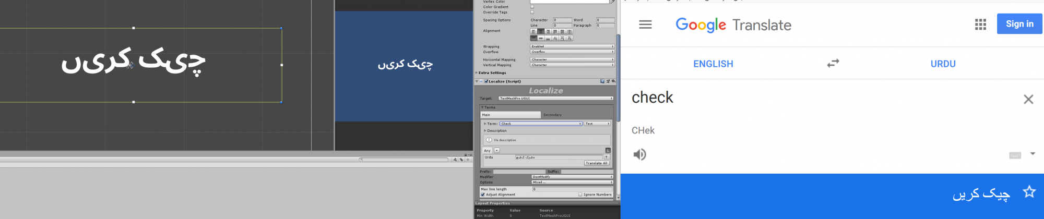Screen dimensions: 1044x219
Task: Swap English and Urdu languages
Action: point(833,63)
